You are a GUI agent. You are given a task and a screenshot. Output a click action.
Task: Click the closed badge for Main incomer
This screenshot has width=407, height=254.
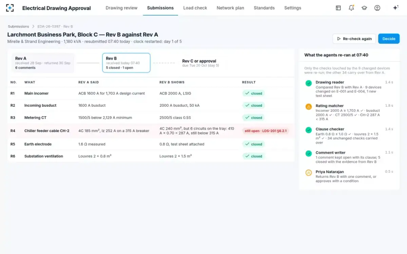(254, 93)
